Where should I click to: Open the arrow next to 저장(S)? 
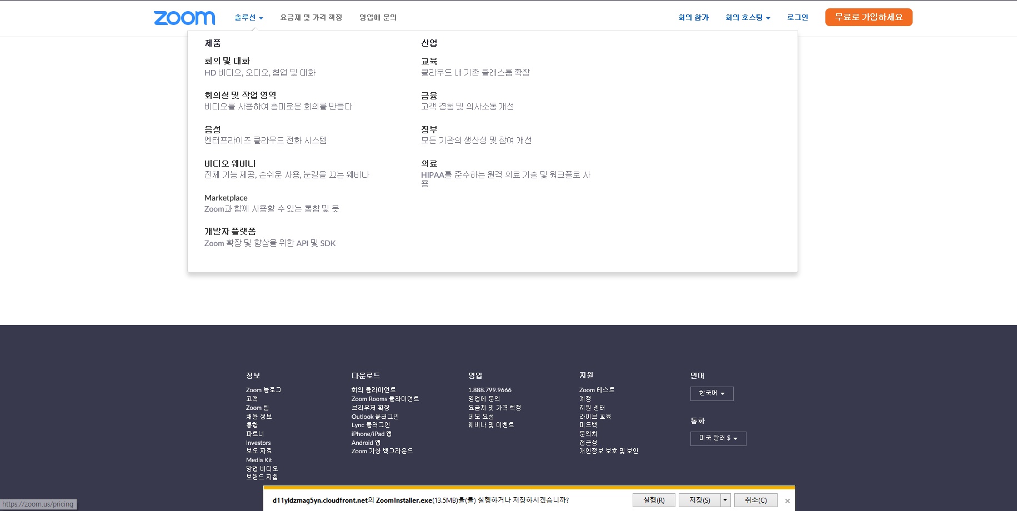(x=725, y=500)
